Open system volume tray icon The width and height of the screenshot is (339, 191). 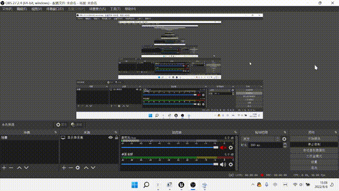coord(301,185)
